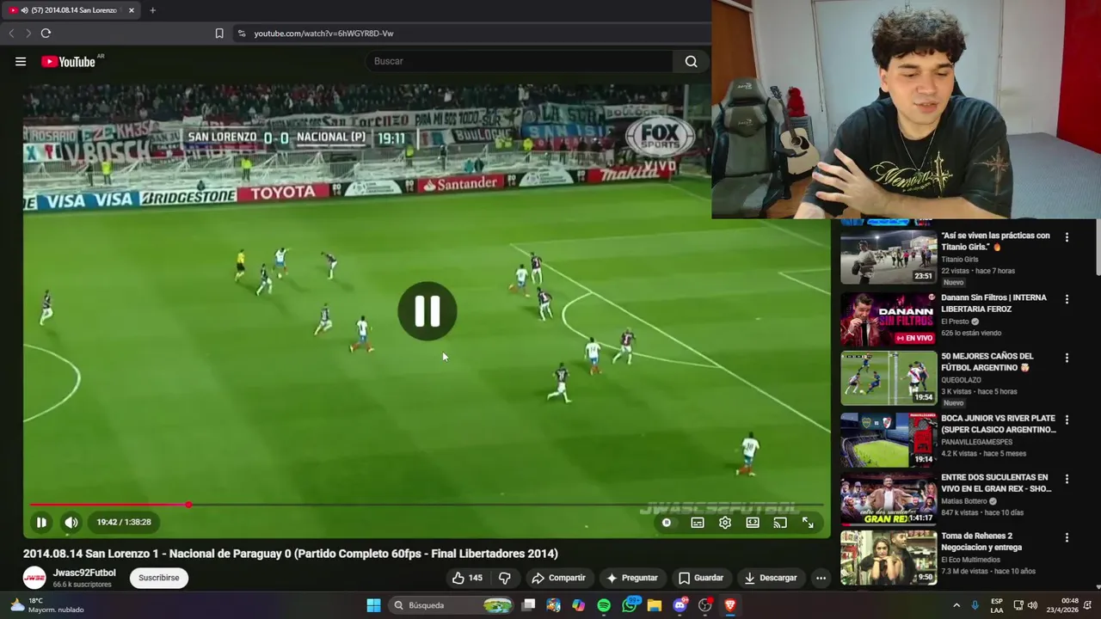Like the video with thumbs up
The width and height of the screenshot is (1101, 619).
click(467, 578)
